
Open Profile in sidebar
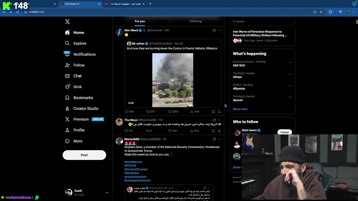pyautogui.click(x=75, y=130)
